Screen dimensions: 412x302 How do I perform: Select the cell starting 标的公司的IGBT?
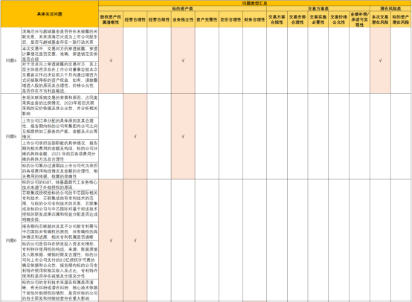tap(59, 184)
